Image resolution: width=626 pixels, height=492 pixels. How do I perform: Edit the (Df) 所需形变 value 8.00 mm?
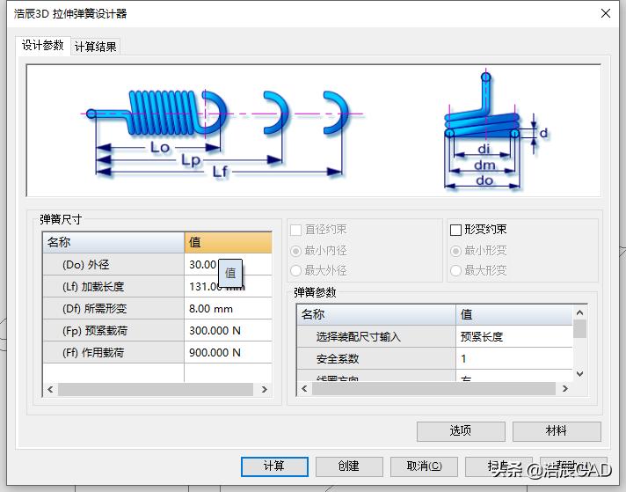point(228,309)
